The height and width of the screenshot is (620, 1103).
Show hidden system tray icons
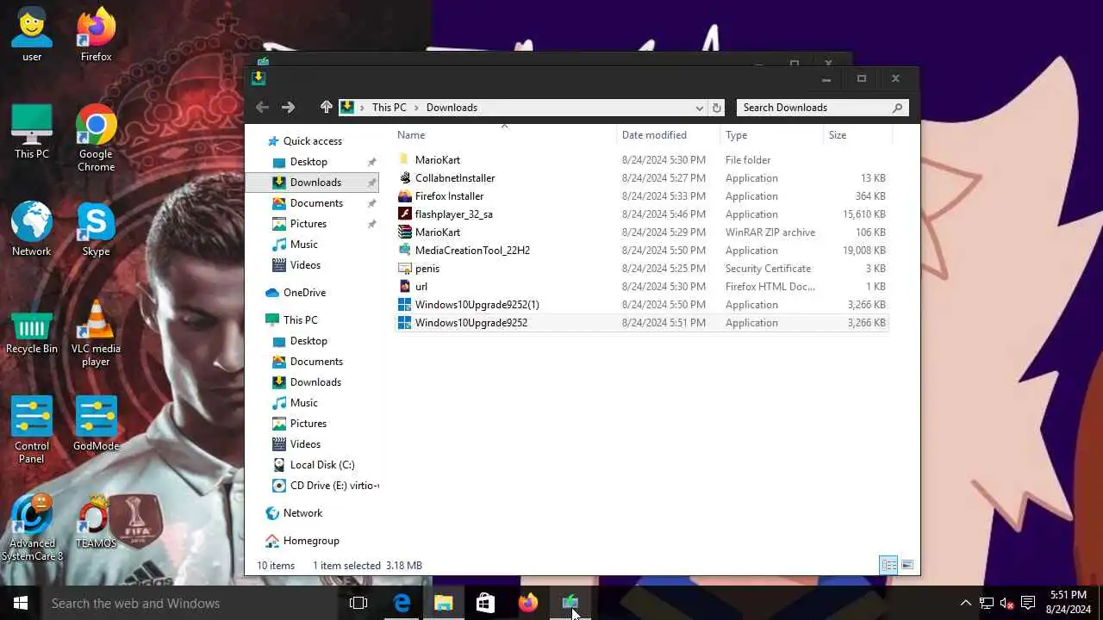[x=965, y=603]
